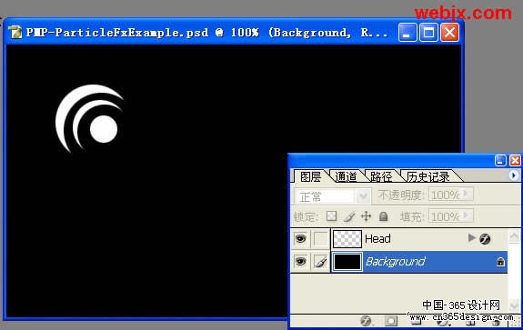This screenshot has width=523, height=330.
Task: Select the Head layer name
Action: coord(377,239)
